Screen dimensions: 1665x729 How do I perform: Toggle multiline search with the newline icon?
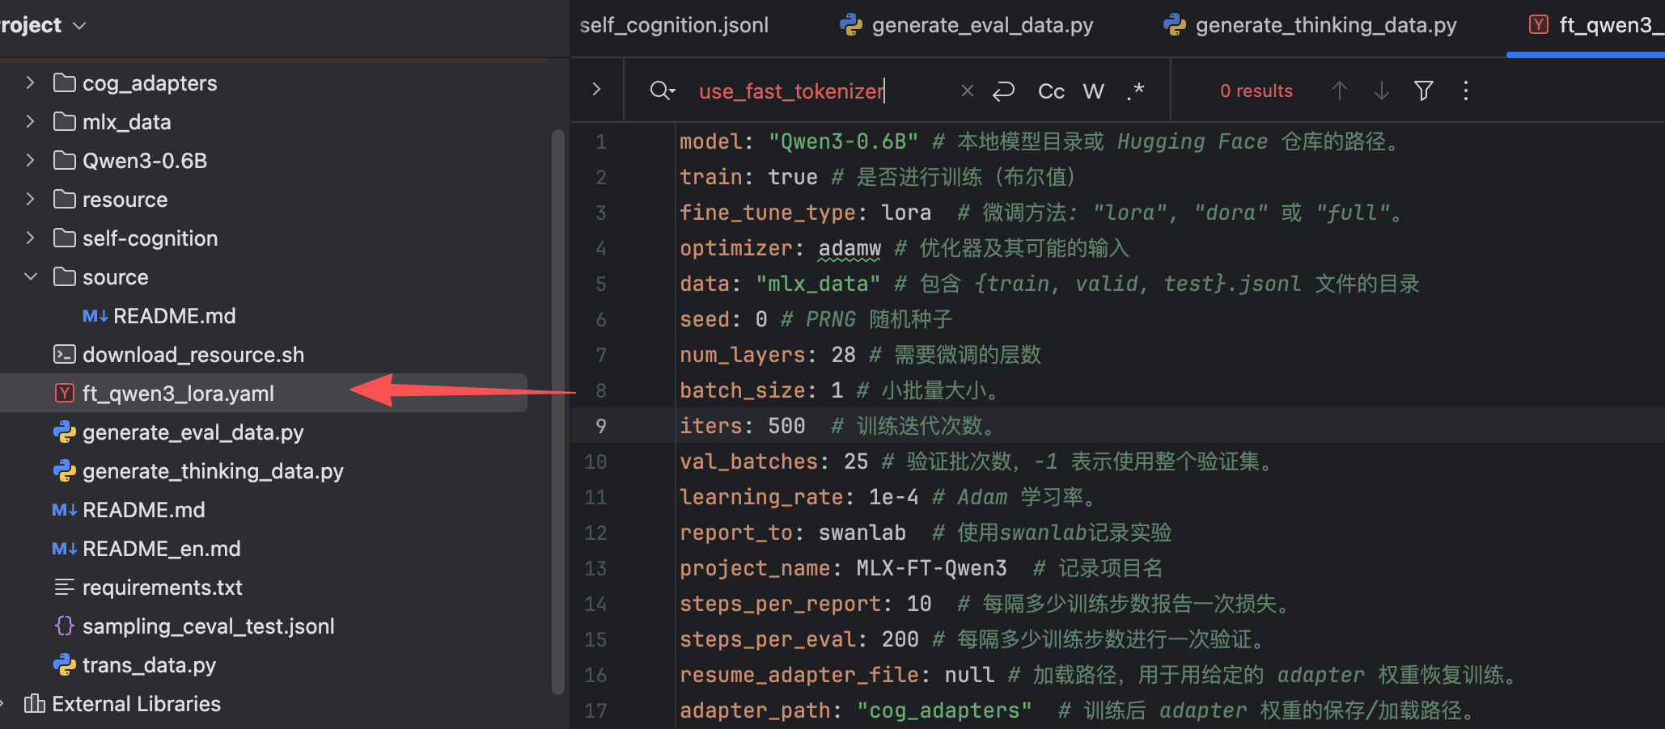click(x=1003, y=91)
